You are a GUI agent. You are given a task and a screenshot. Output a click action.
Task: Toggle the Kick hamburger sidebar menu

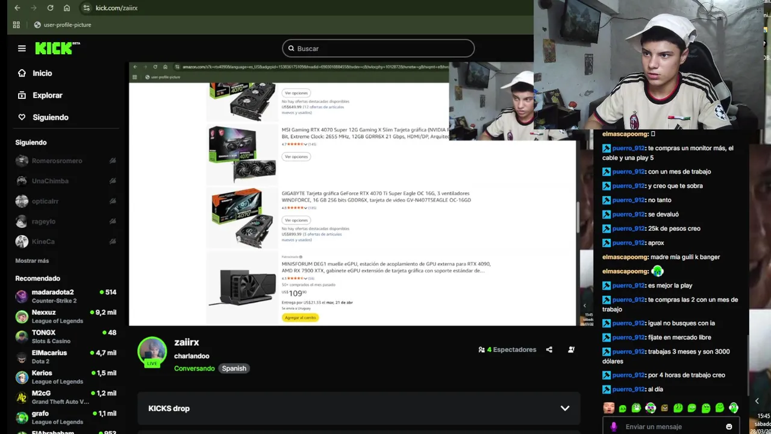point(22,48)
